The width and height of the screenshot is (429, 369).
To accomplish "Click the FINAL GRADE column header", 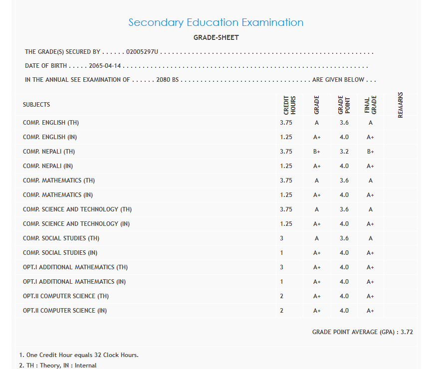I will tap(371, 105).
